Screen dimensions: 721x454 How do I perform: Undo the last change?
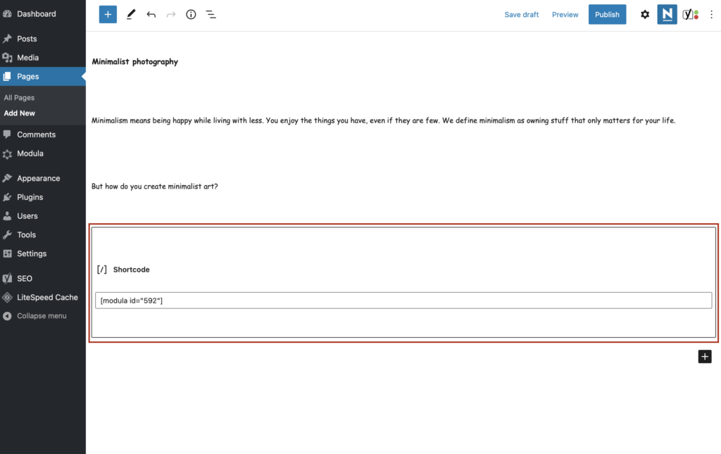tap(151, 15)
